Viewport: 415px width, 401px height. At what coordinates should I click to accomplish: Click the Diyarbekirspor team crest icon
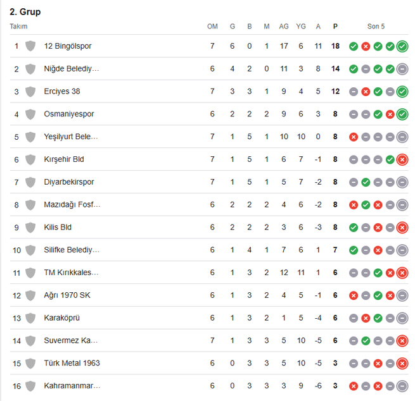click(30, 182)
